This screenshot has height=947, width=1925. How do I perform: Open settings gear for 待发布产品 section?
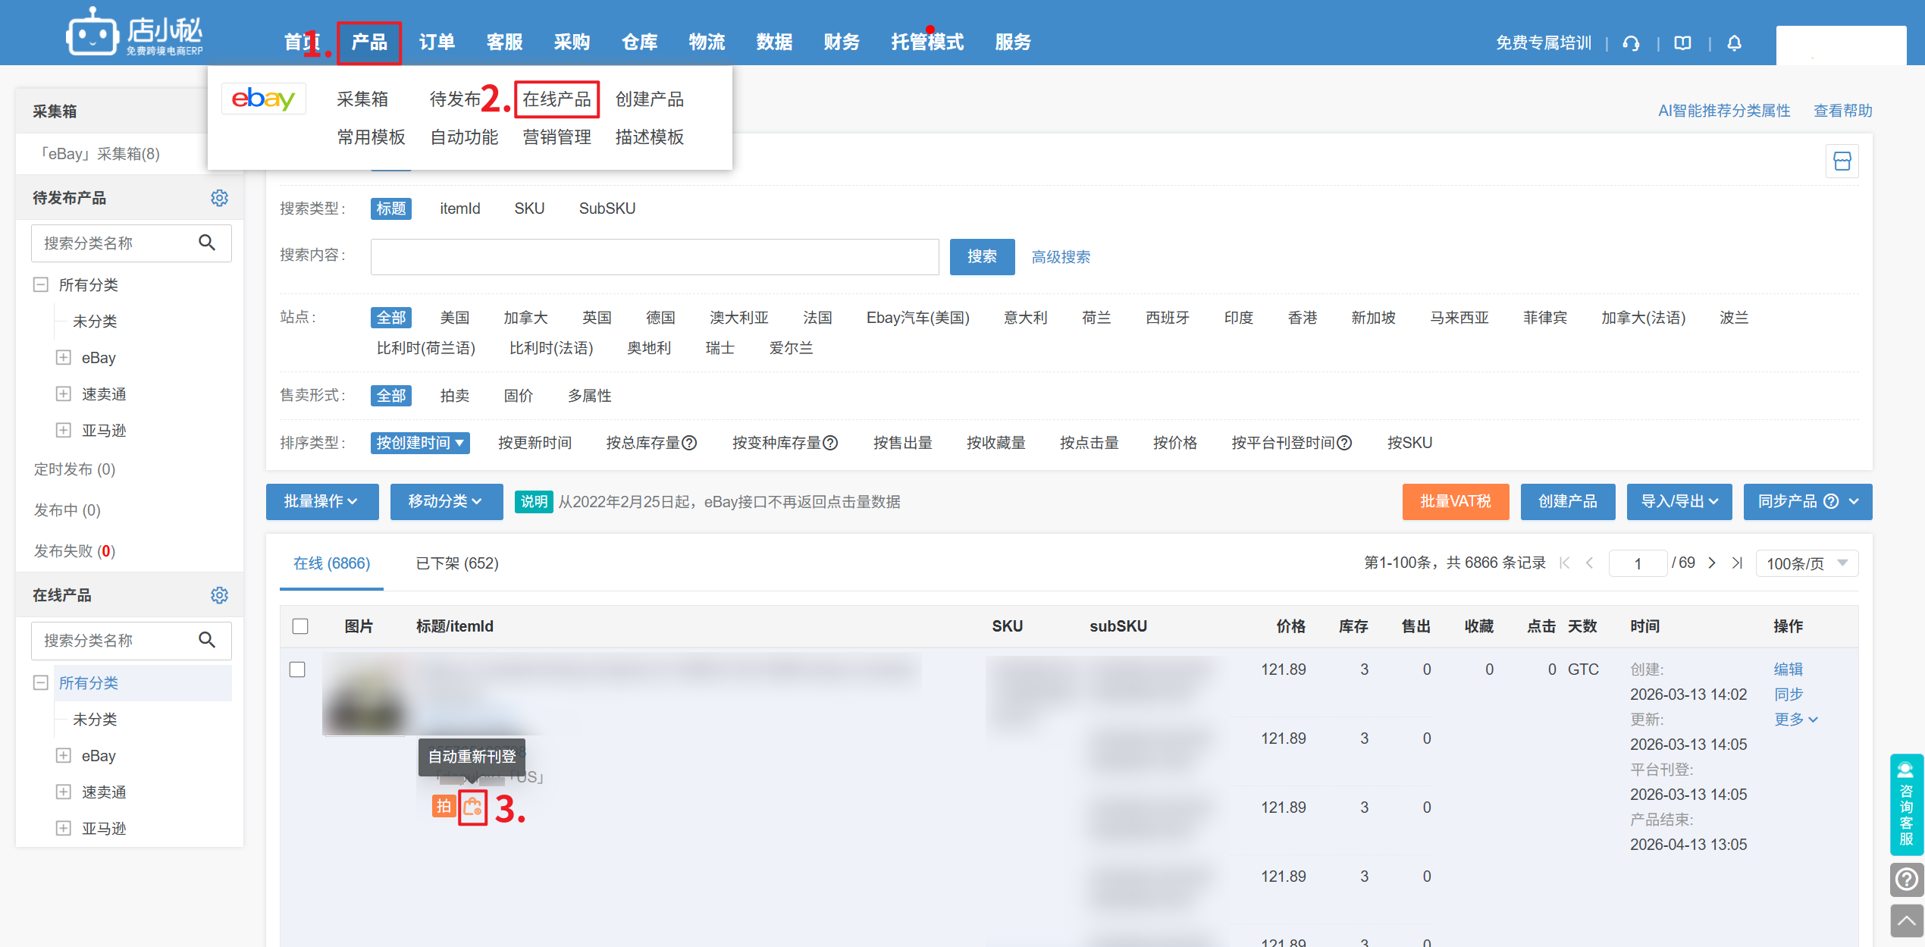[x=219, y=198]
